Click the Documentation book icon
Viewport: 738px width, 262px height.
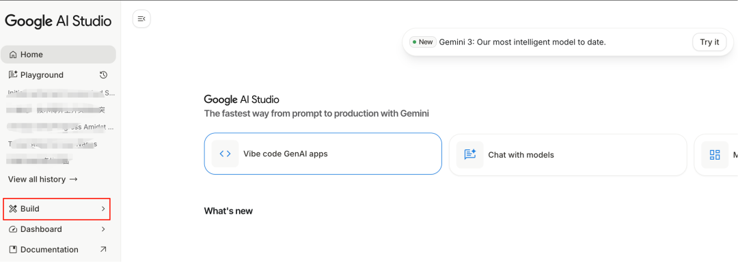coord(13,249)
